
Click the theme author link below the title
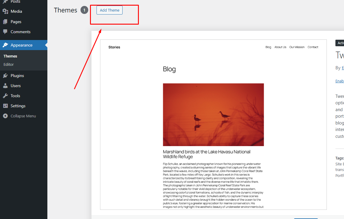[342, 68]
